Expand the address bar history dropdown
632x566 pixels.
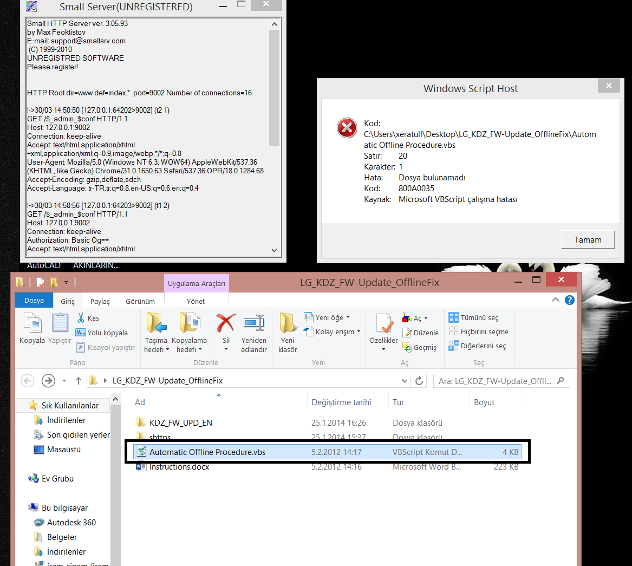coord(404,381)
